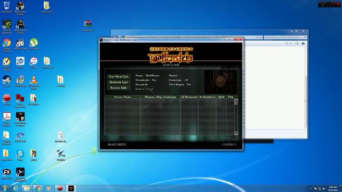This screenshot has height=192, width=342.
Task: Return to MAIN MENU
Action: coord(117,145)
